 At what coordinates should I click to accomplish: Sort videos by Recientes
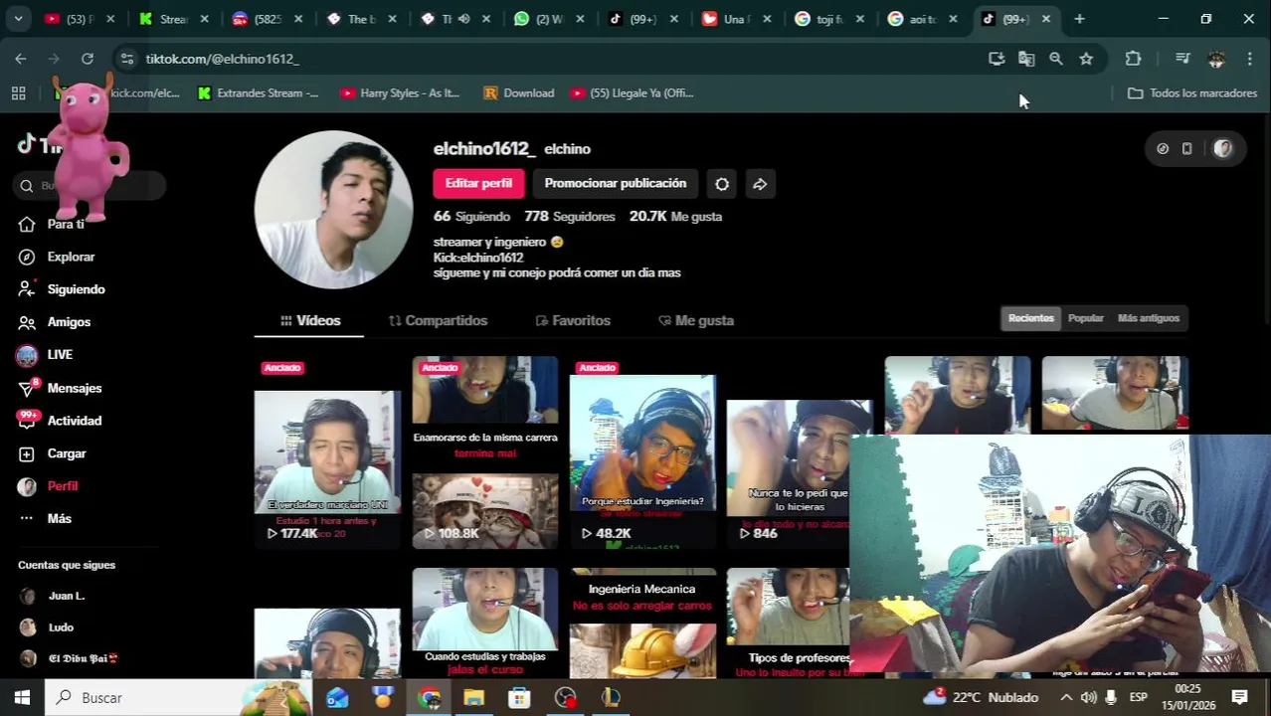1030,318
